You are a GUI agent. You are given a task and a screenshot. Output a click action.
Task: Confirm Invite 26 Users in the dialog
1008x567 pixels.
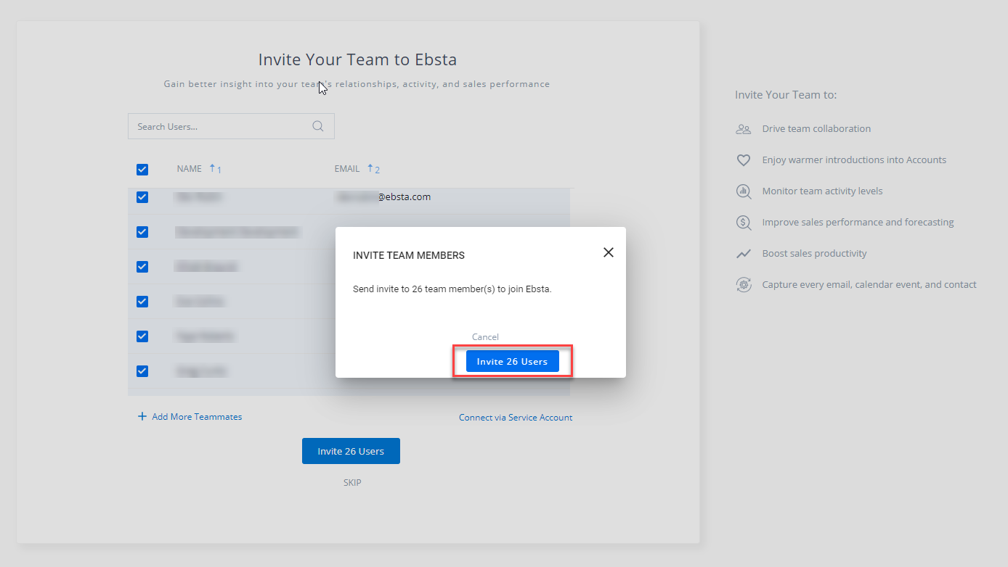coord(513,361)
